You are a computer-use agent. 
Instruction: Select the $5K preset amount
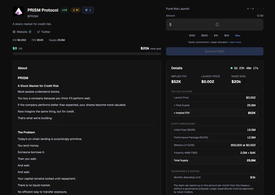(226, 36)
